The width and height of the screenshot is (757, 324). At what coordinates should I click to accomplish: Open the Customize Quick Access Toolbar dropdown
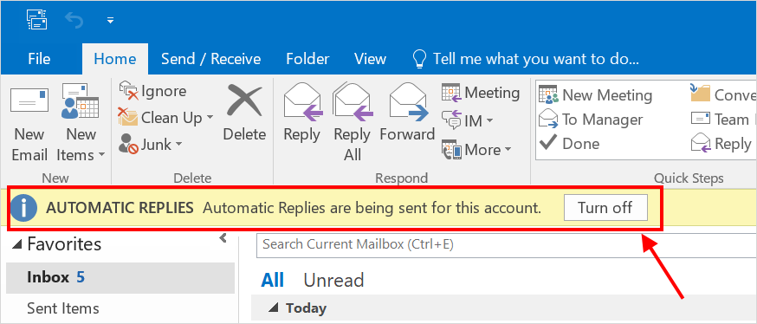click(111, 20)
